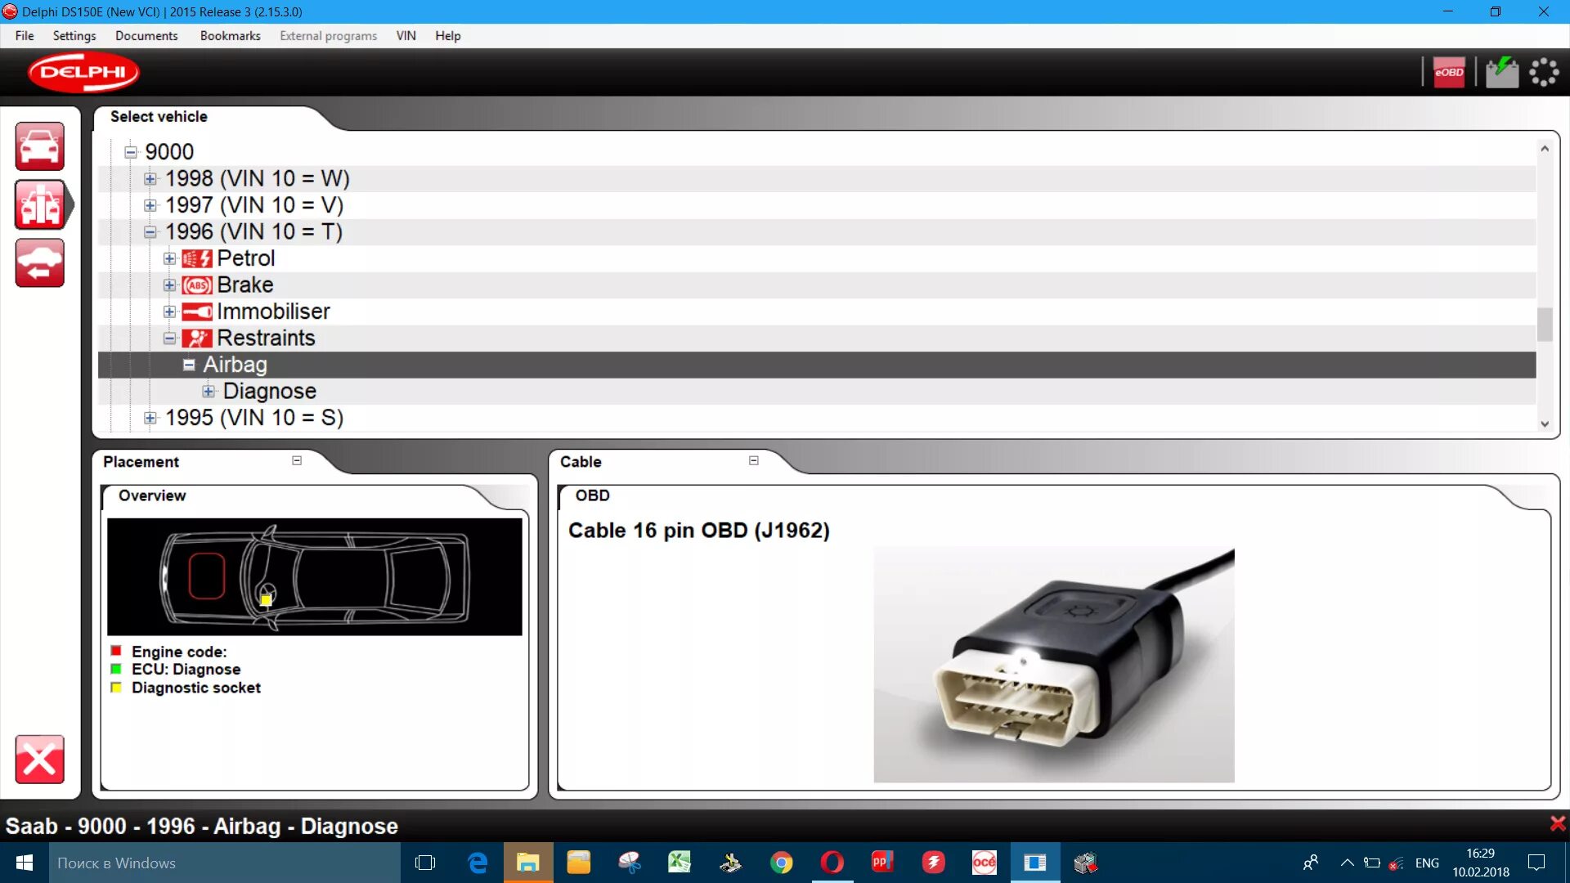The image size is (1570, 883).
Task: Open the Océ application in the taskbar
Action: pyautogui.click(x=984, y=863)
